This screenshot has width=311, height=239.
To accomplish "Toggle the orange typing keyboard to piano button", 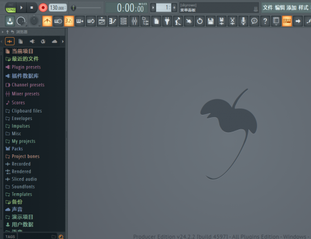I will pos(287,21).
